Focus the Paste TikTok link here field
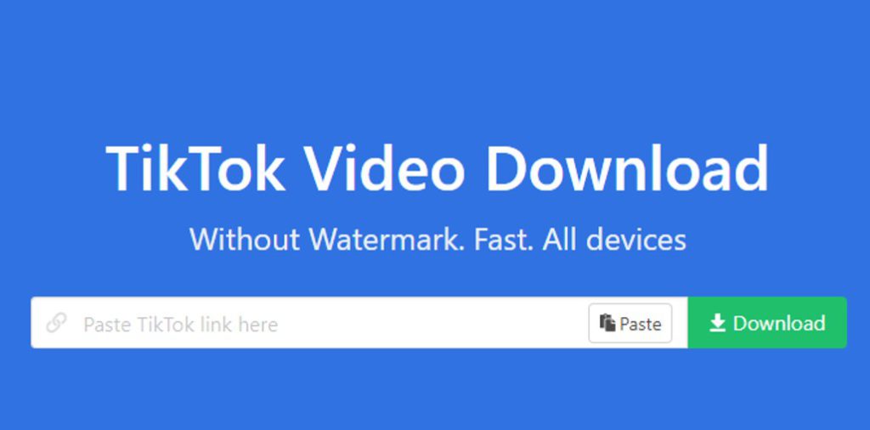This screenshot has height=430, width=870. pyautogui.click(x=359, y=322)
